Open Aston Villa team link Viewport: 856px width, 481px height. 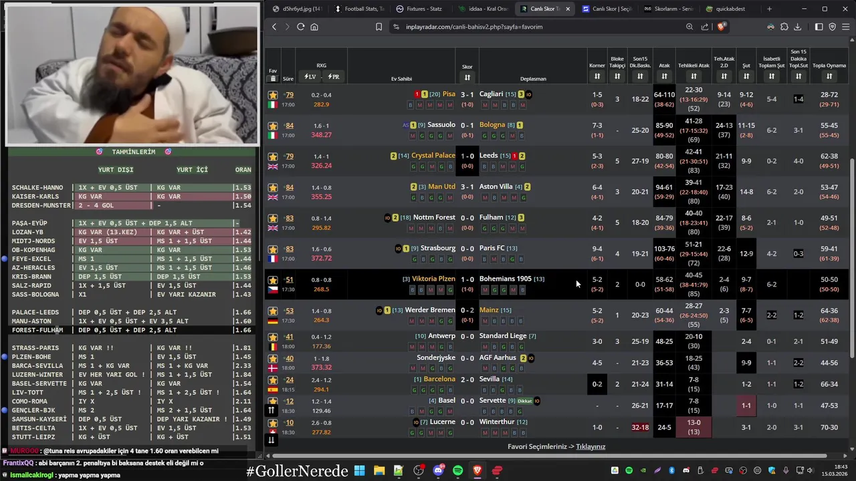(496, 186)
